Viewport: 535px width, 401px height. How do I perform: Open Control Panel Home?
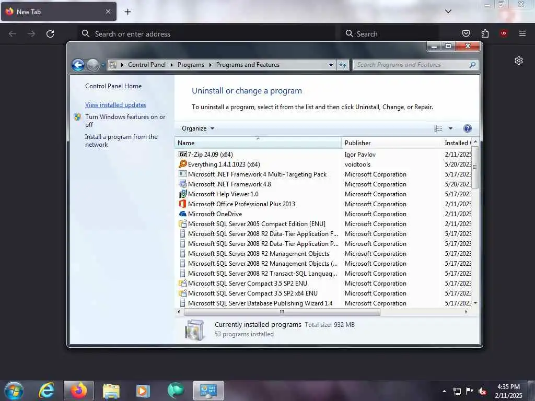[x=113, y=86]
